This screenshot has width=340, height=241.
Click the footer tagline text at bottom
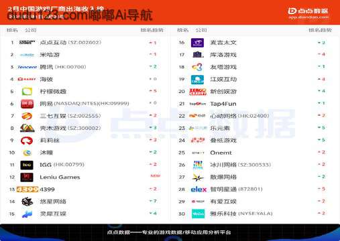(169, 232)
